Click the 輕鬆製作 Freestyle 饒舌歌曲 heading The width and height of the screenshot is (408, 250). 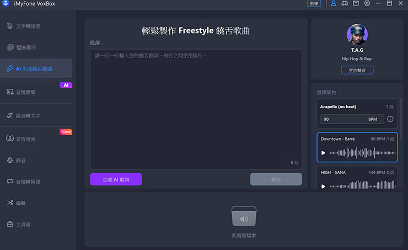coord(196,31)
